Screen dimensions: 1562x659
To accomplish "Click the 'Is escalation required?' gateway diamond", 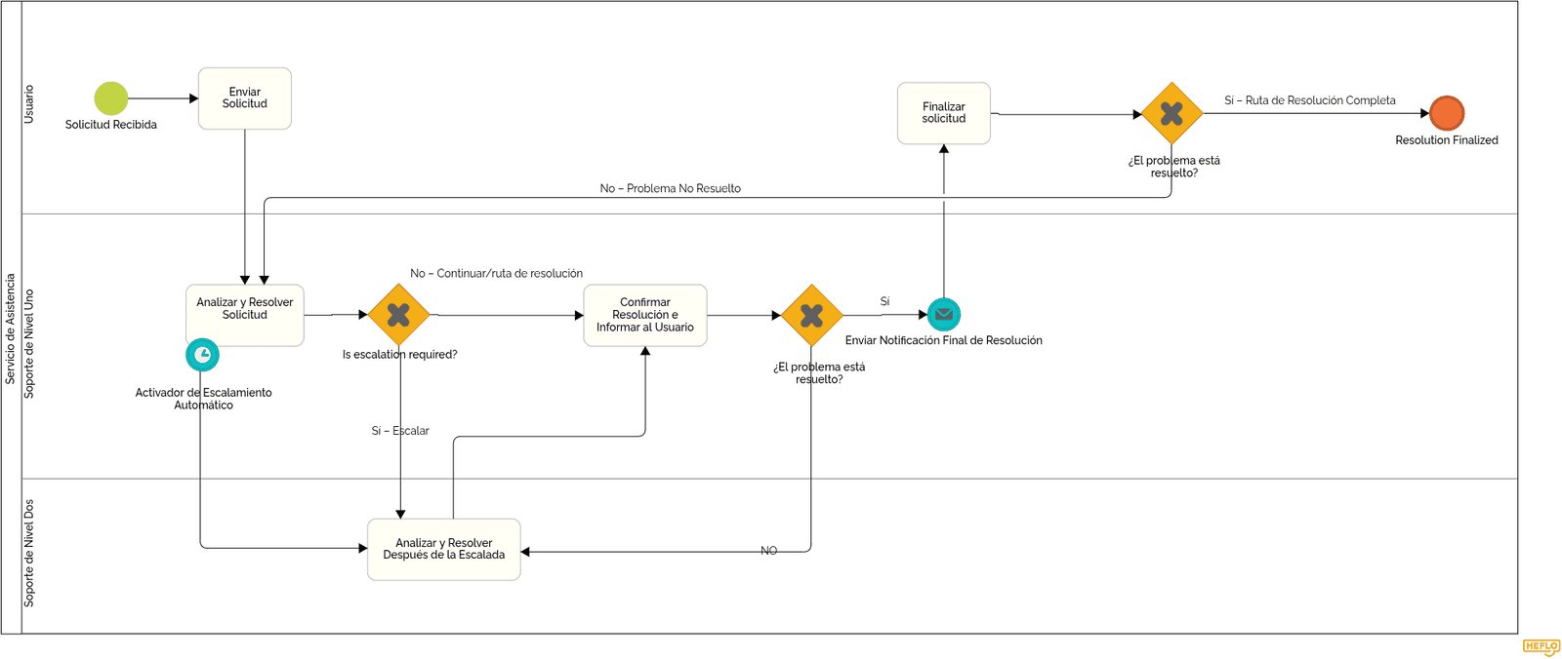I will (398, 315).
